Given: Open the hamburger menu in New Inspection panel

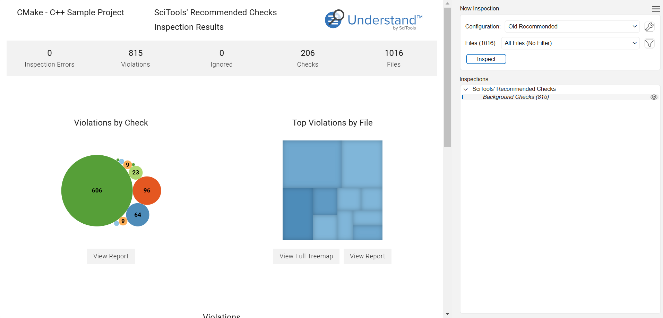Looking at the screenshot, I should (656, 9).
